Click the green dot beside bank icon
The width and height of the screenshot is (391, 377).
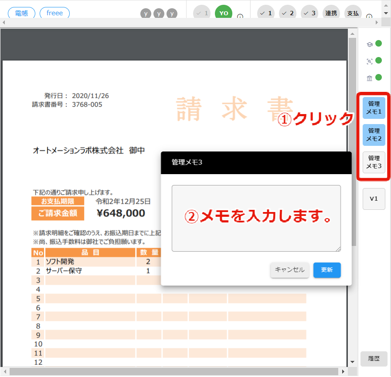378,77
